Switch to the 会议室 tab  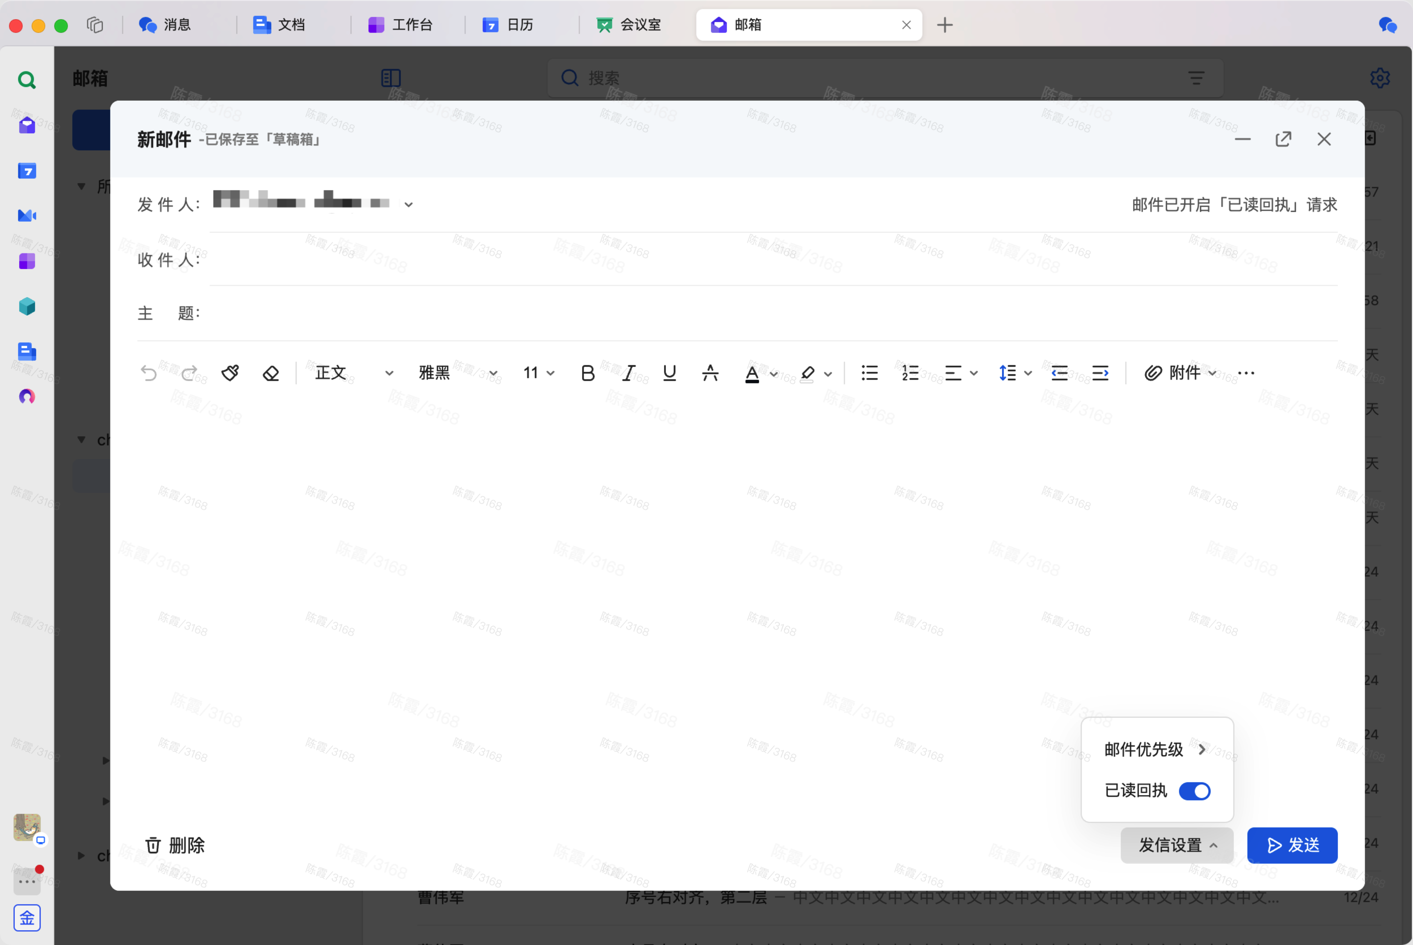click(x=629, y=25)
